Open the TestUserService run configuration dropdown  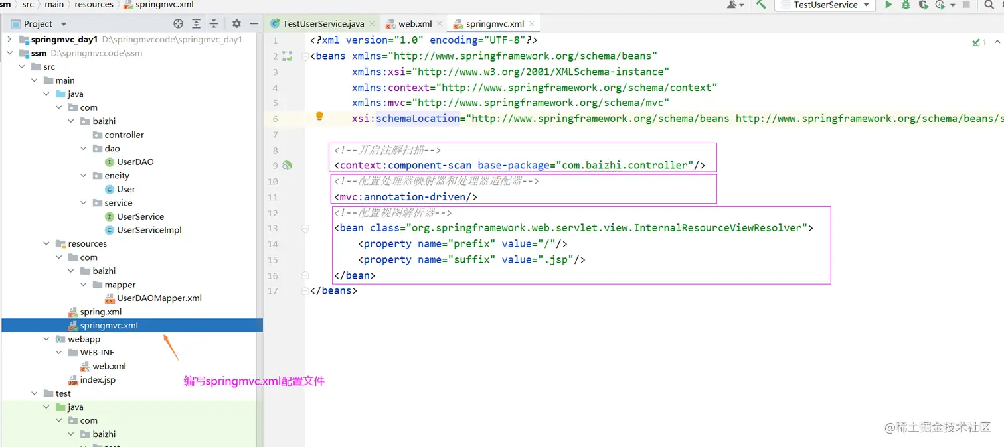[867, 5]
